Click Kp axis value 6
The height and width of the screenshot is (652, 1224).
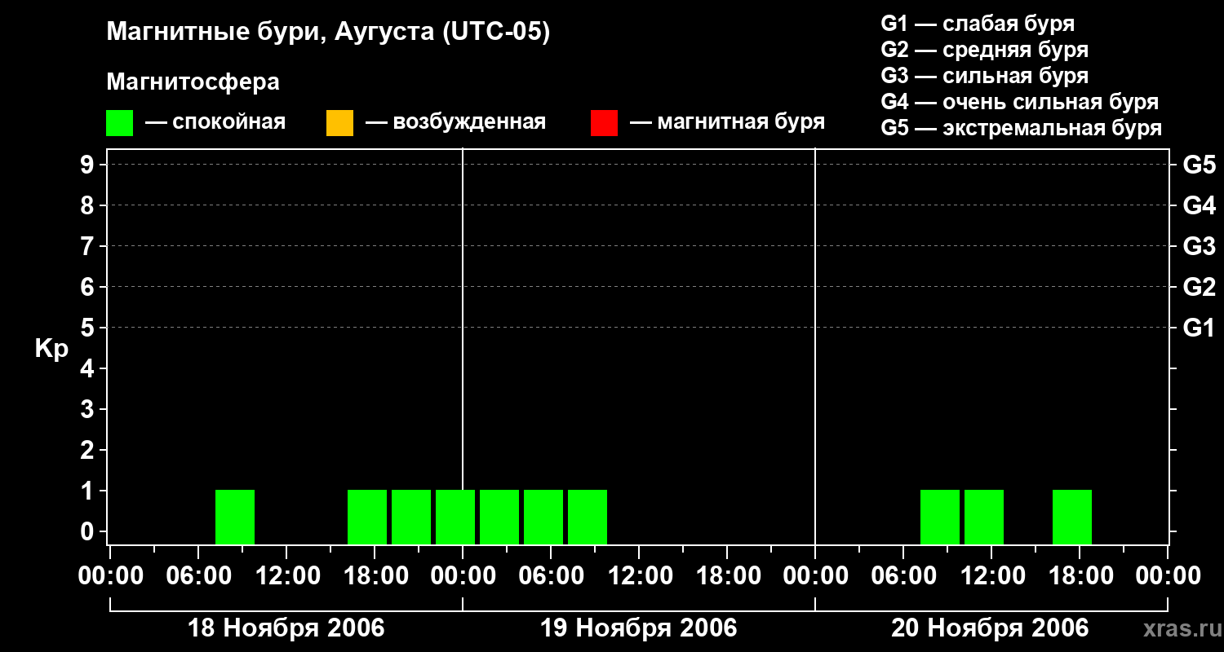point(89,287)
